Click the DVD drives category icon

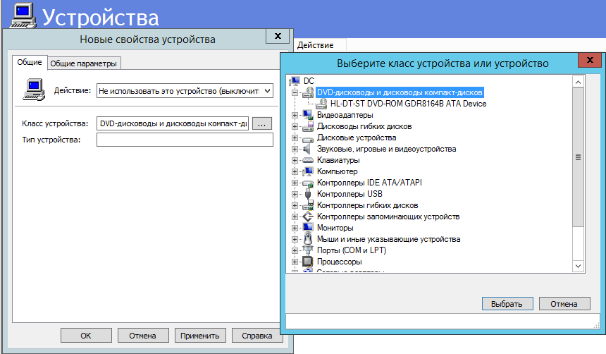308,92
